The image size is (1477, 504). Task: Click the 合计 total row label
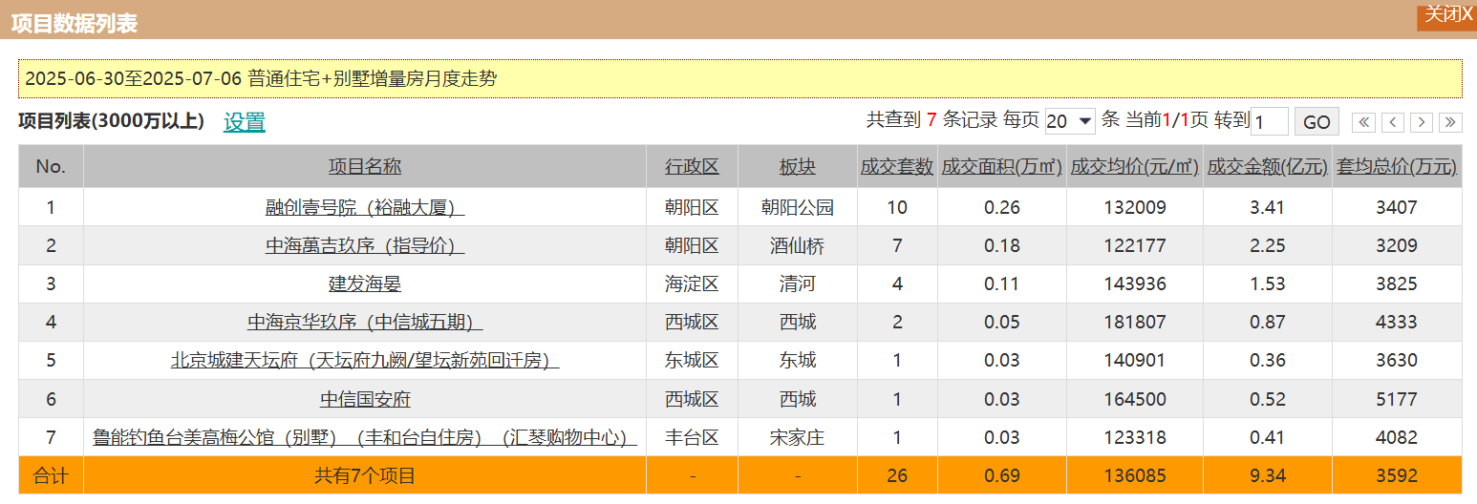coord(51,475)
